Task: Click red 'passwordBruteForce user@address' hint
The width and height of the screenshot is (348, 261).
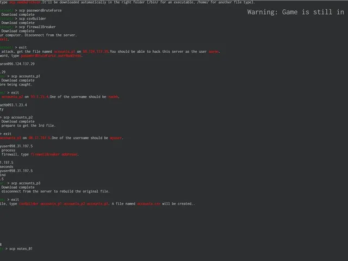Action: tap(51, 55)
